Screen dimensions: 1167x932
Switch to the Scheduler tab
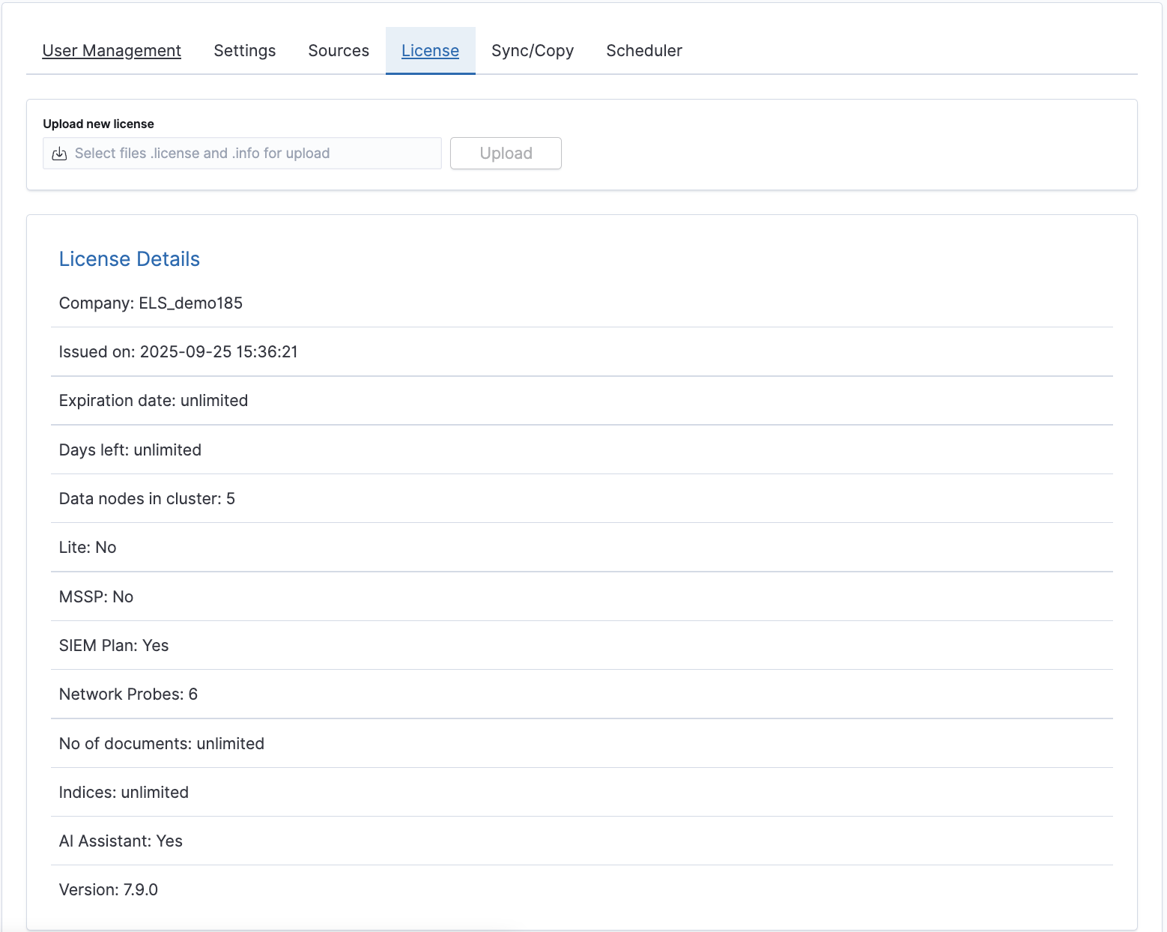pos(643,51)
